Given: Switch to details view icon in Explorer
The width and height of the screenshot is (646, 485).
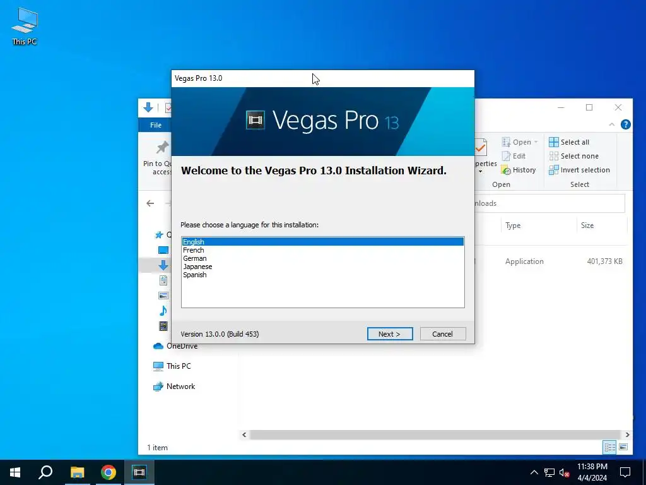Looking at the screenshot, I should [610, 447].
